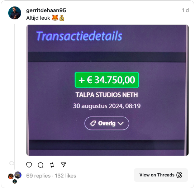This screenshot has height=189, width=195.
Task: Share post via paper plane icon
Action: point(63,165)
